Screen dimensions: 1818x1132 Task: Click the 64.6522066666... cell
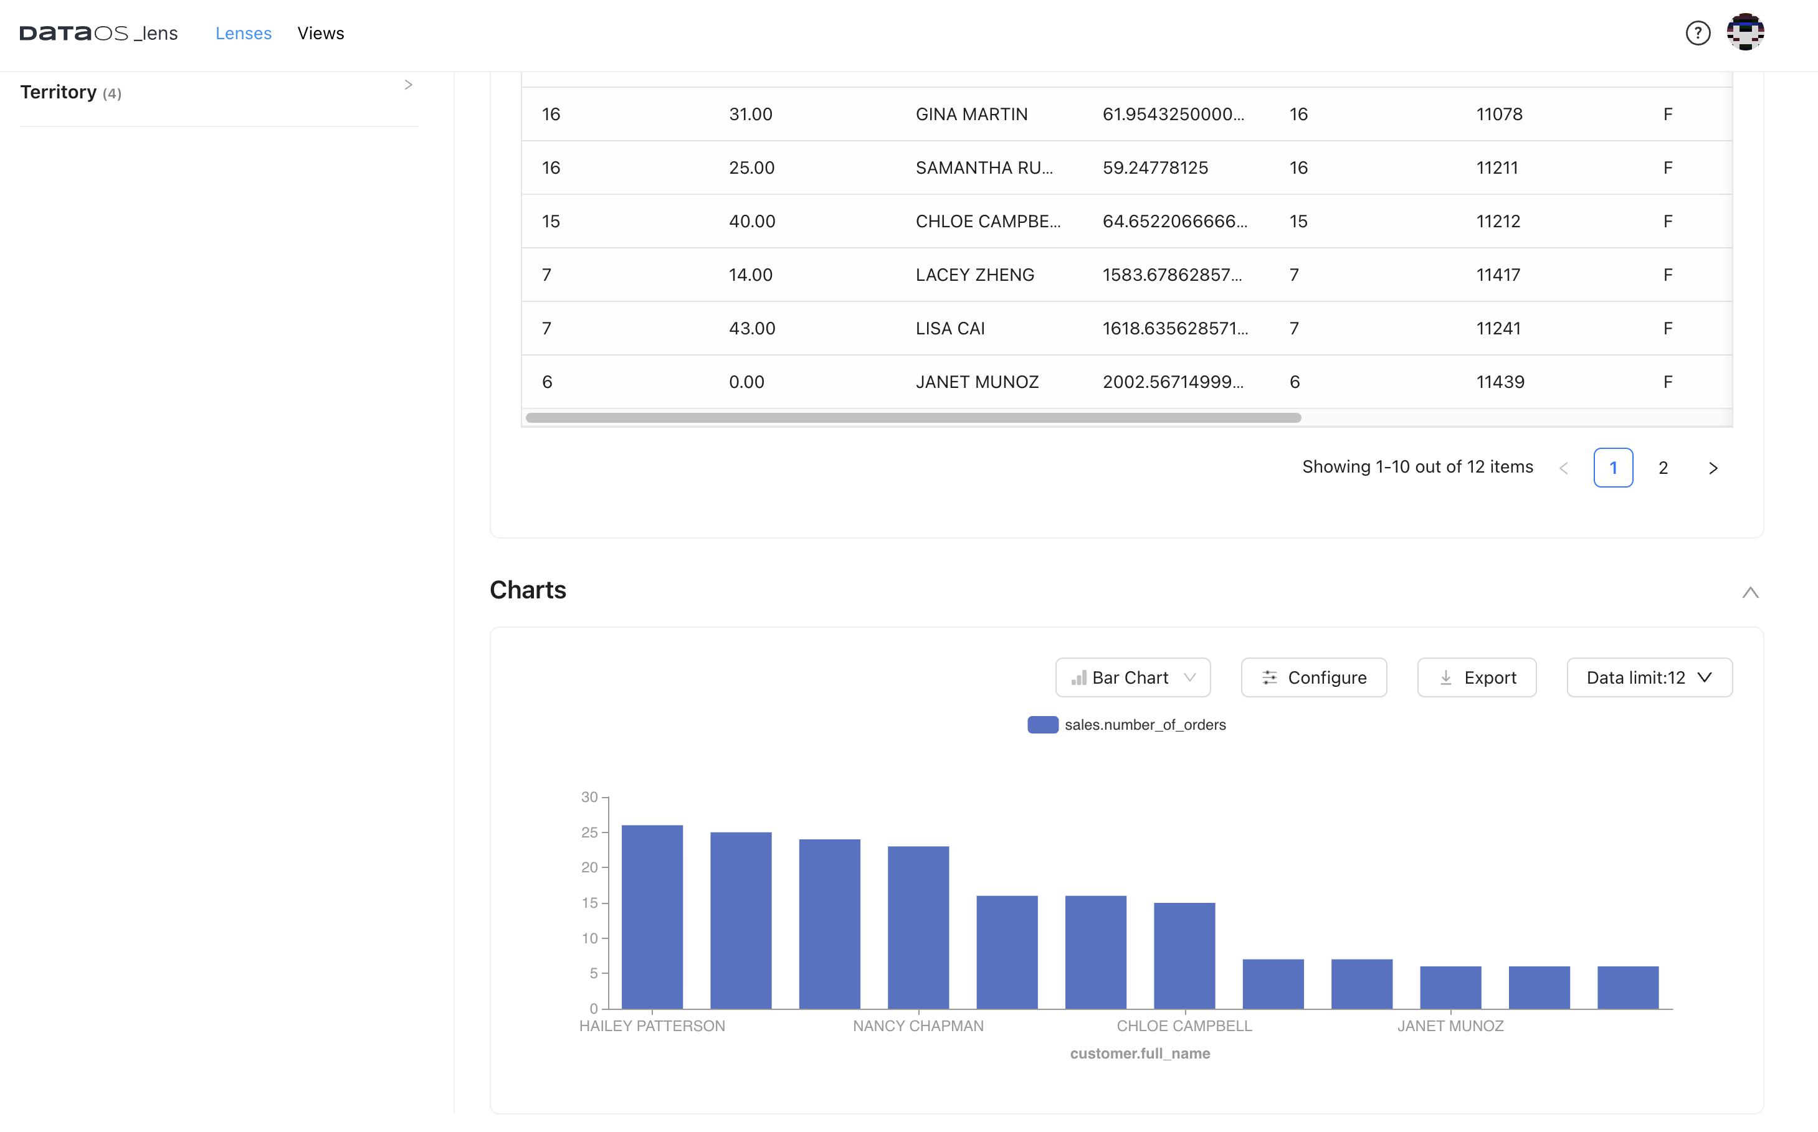1174,222
